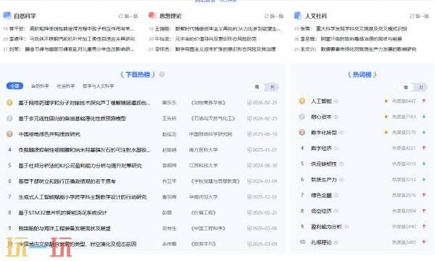Image resolution: width=435 pixels, height=261 pixels.
Task: Click the small icon after 人工智能
Action: tap(336, 101)
